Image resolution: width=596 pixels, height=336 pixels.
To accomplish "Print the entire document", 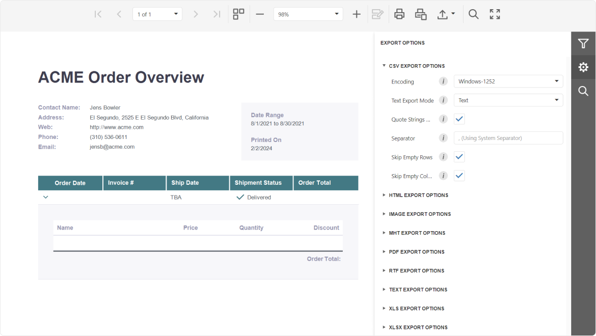I will (x=399, y=14).
